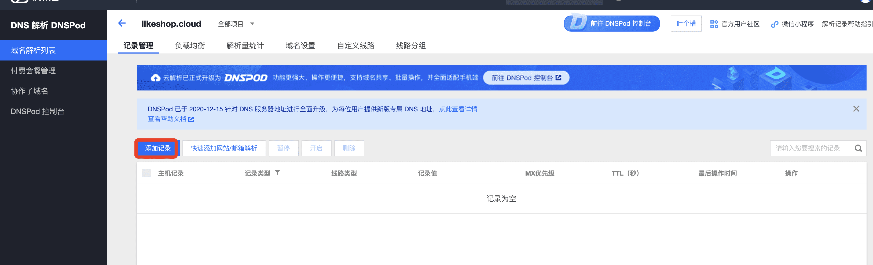Click the back arrow beside likeshop.cloud

tap(122, 23)
